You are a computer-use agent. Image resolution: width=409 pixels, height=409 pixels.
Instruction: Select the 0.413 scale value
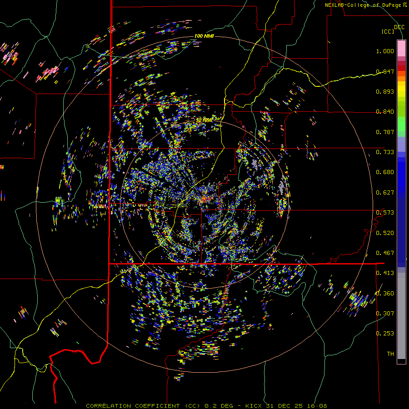(385, 273)
